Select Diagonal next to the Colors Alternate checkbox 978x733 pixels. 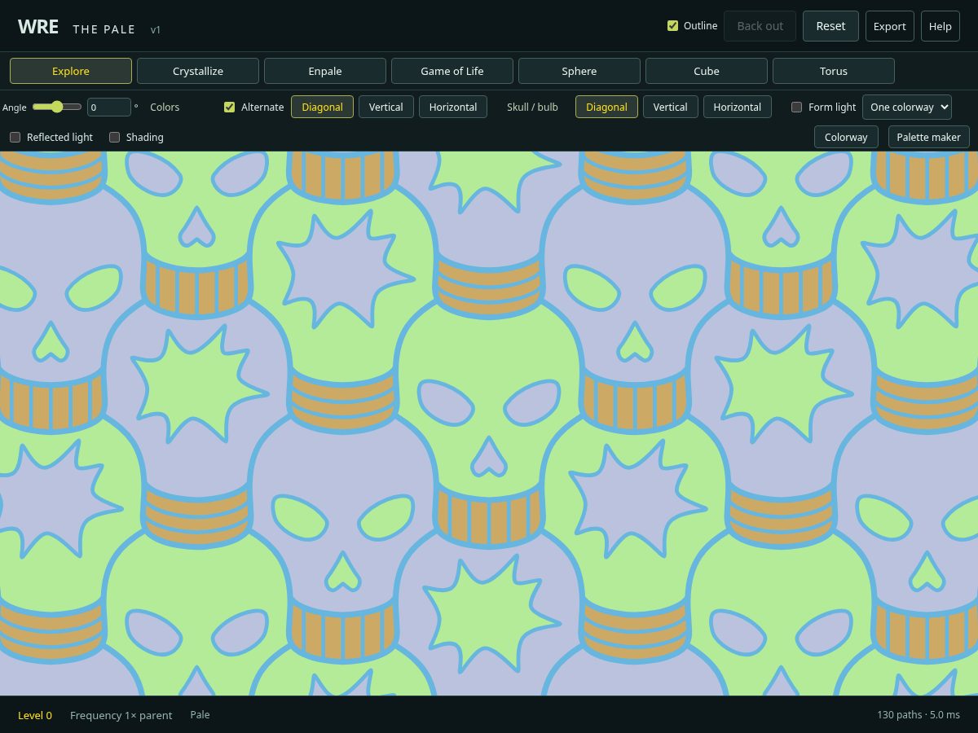coord(323,107)
